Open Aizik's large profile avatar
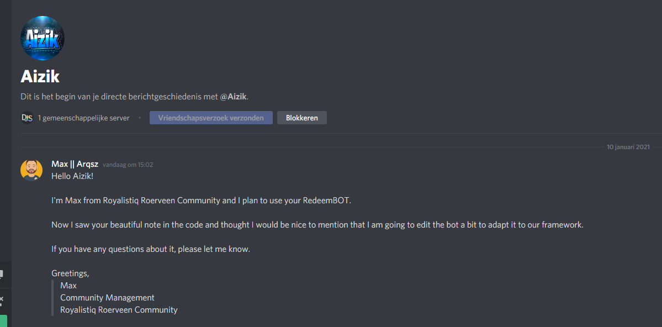The image size is (662, 327). (43, 38)
